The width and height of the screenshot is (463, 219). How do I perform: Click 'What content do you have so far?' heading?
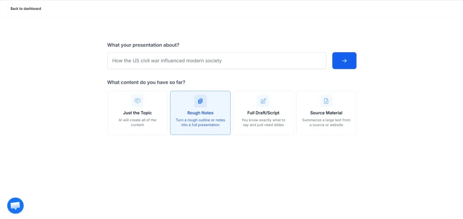click(x=146, y=82)
